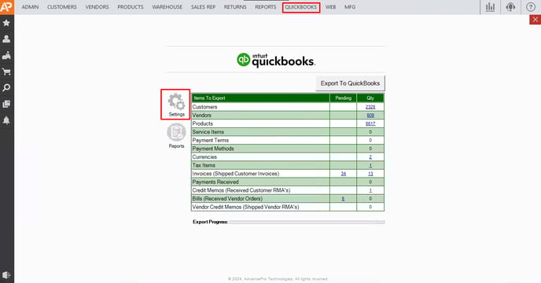The width and height of the screenshot is (541, 283).
Task: Open Credit Memos quantity link
Action: (x=370, y=190)
